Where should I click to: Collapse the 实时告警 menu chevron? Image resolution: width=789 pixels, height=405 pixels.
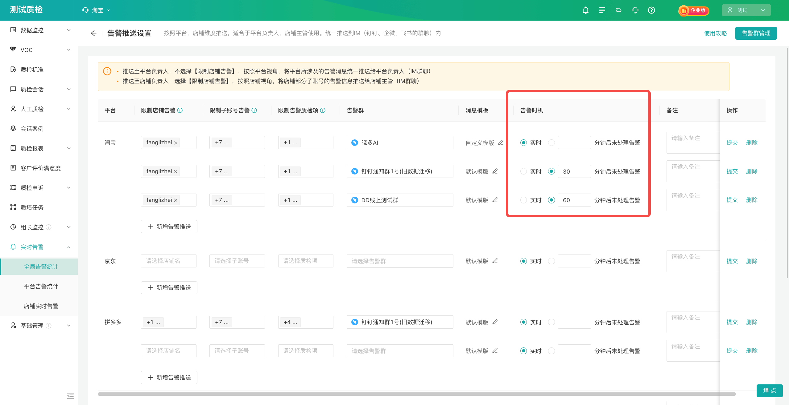click(x=69, y=247)
